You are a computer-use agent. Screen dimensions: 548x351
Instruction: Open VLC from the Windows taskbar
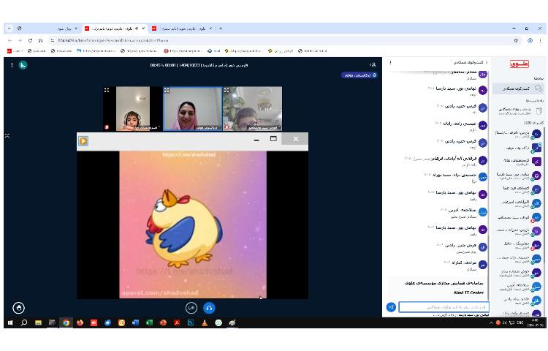[x=205, y=322]
